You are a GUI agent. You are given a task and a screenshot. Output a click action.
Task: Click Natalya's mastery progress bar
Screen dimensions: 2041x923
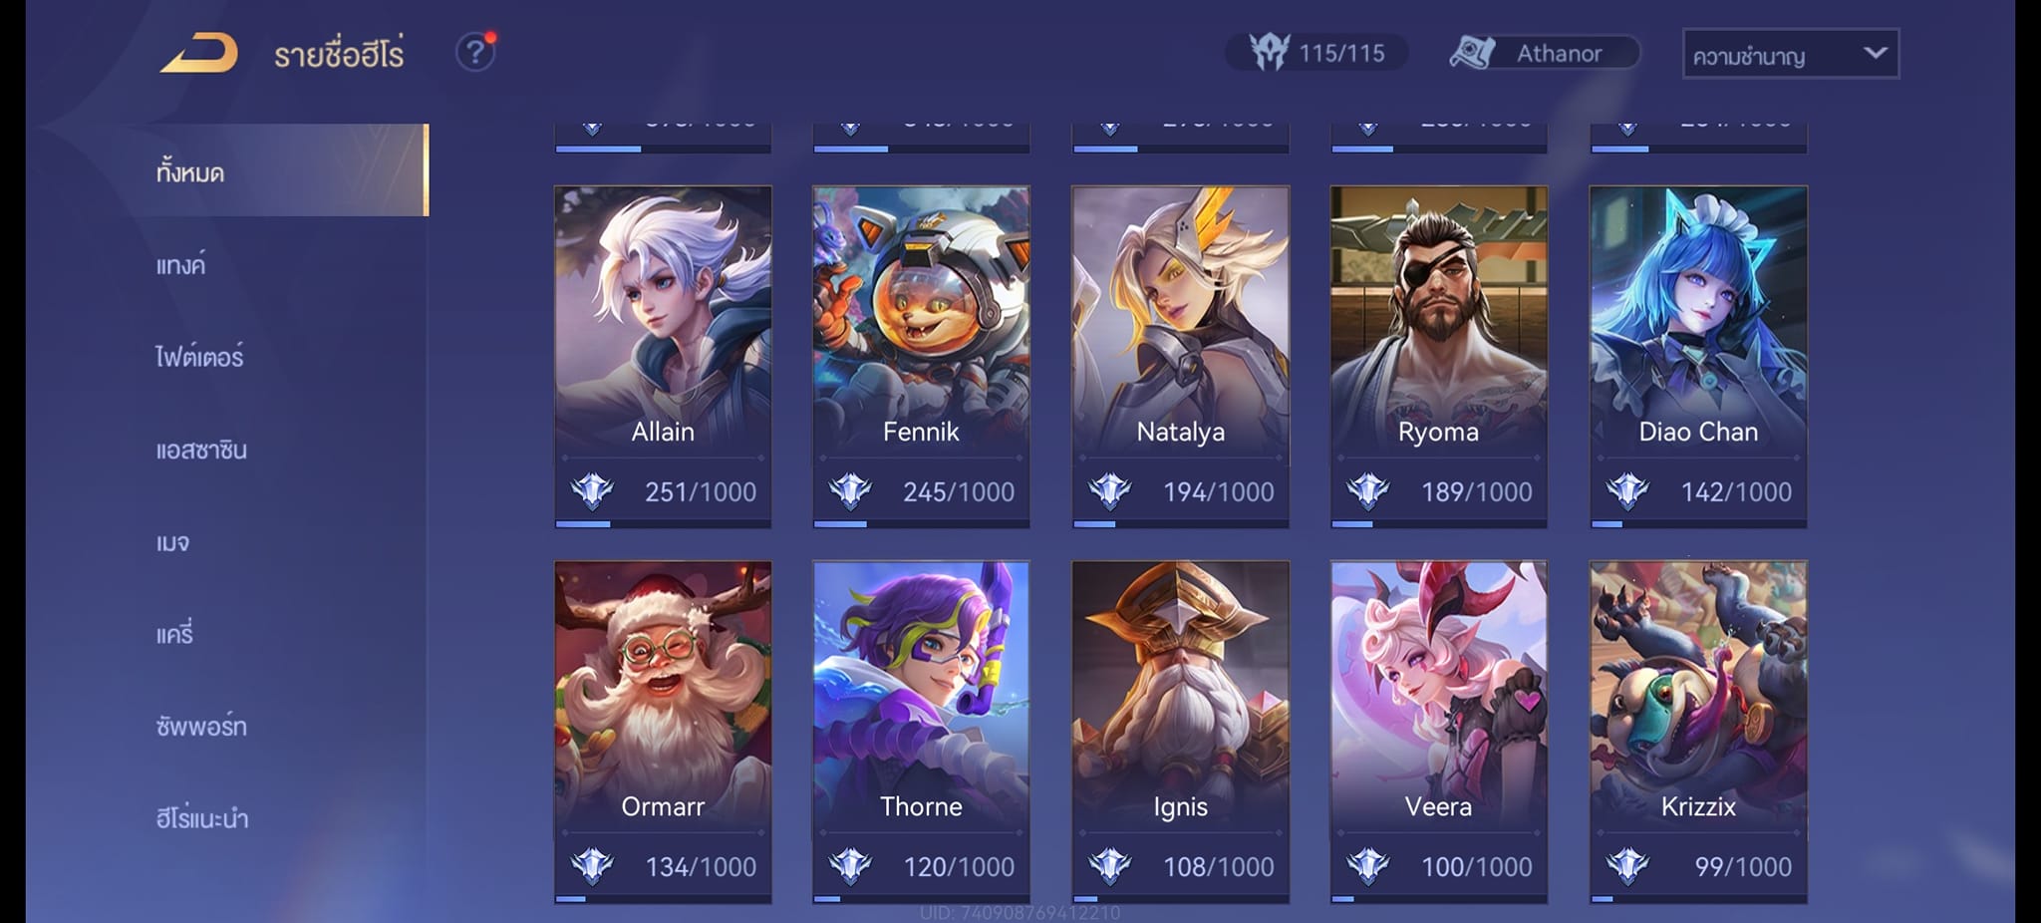(1180, 523)
